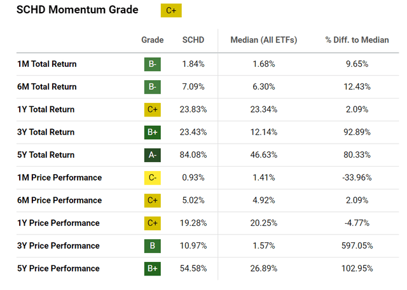
Task: Select the 3Y Price Performance row label
Action: coord(58,246)
